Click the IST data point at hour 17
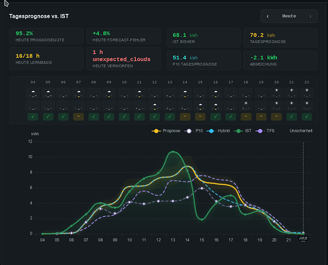This screenshot has height=265, width=328. coord(231,196)
